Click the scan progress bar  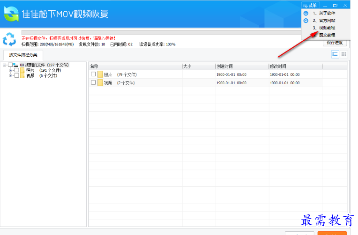coord(159,32)
